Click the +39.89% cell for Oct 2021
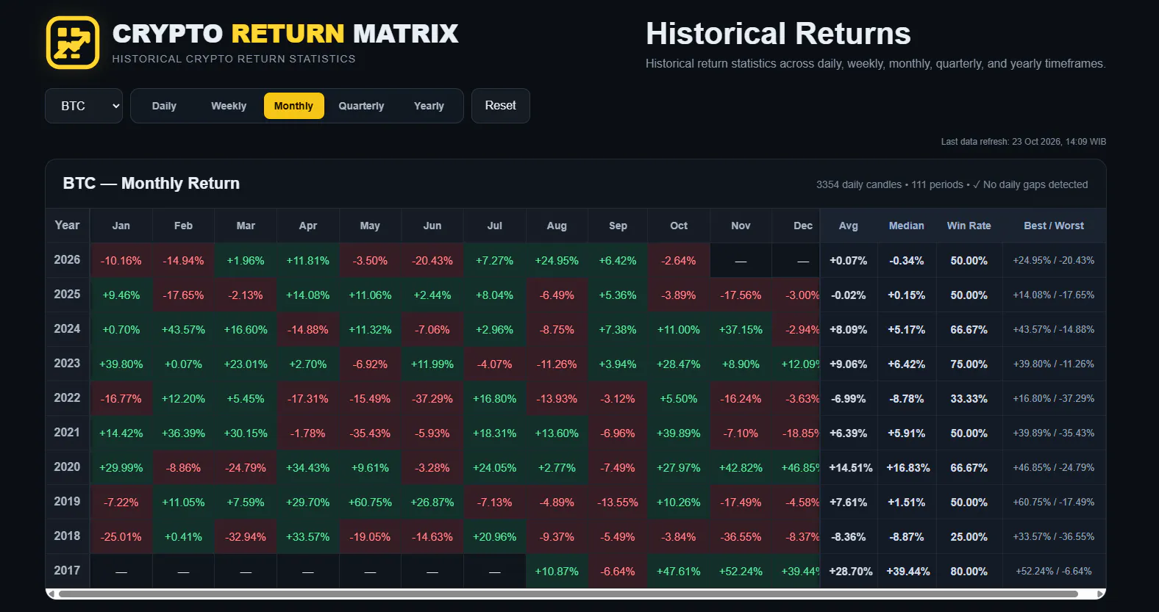1159x612 pixels. point(679,433)
